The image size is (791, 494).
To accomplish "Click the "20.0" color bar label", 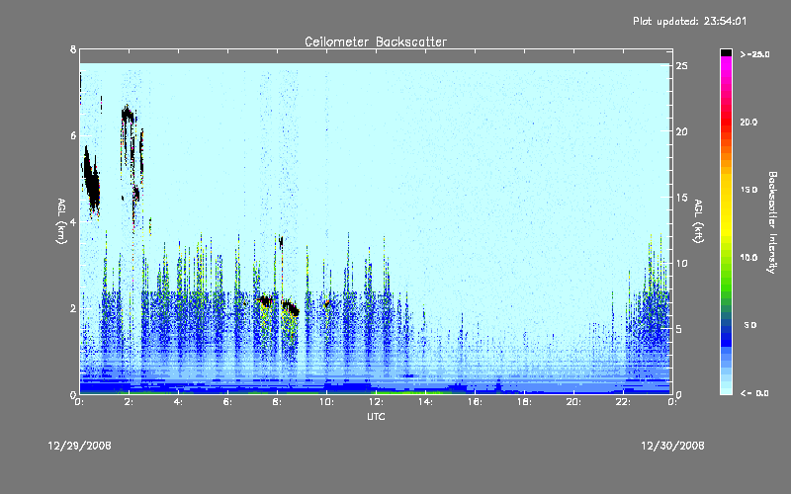I will coord(748,122).
